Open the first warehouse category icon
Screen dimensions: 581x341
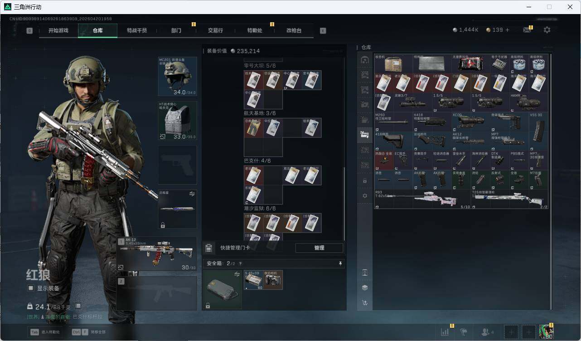point(365,60)
